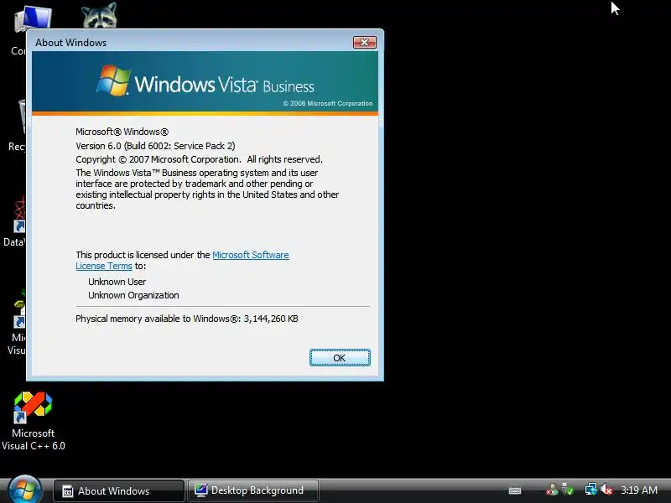The width and height of the screenshot is (671, 503).
Task: Select the Microsoft Visual C++ 6.0 shortcut
Action: (33, 422)
